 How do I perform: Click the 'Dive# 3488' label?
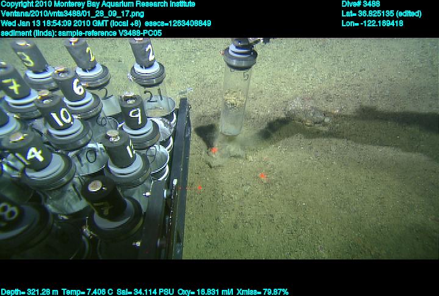(360, 4)
